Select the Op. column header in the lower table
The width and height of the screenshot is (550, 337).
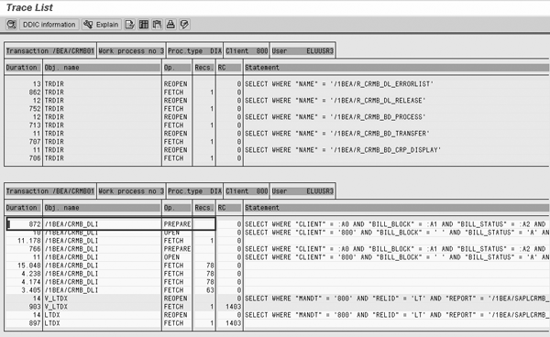point(177,208)
